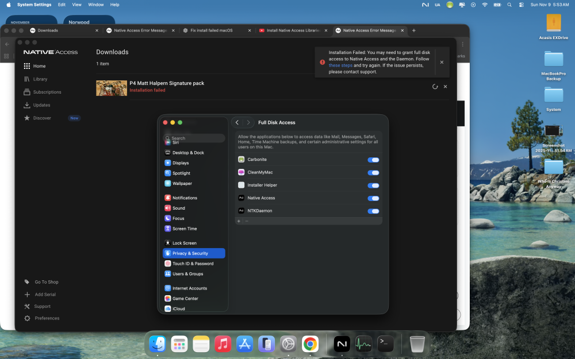Image resolution: width=575 pixels, height=359 pixels.
Task: Follow 'these steps' link in error message
Action: [340, 65]
